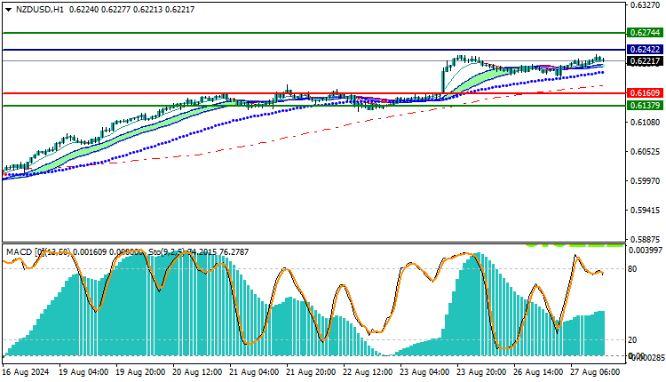Click the 26 Aug 14:00 time label
Screen dimensions: 666x382
point(538,372)
